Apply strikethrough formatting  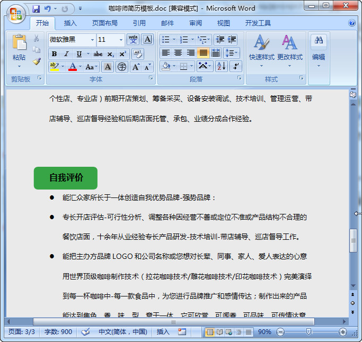[98, 54]
